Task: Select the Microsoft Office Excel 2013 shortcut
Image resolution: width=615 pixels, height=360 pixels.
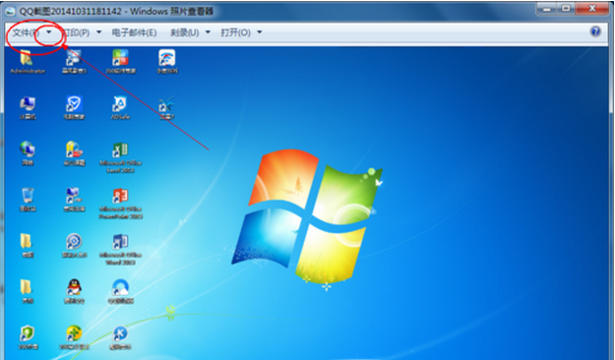Action: coord(120,157)
